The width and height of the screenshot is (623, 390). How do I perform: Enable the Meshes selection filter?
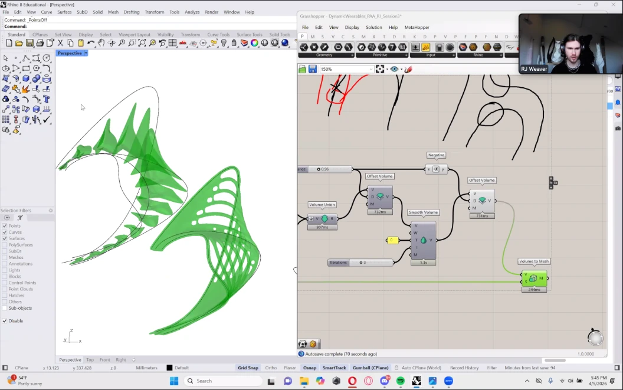pos(5,257)
